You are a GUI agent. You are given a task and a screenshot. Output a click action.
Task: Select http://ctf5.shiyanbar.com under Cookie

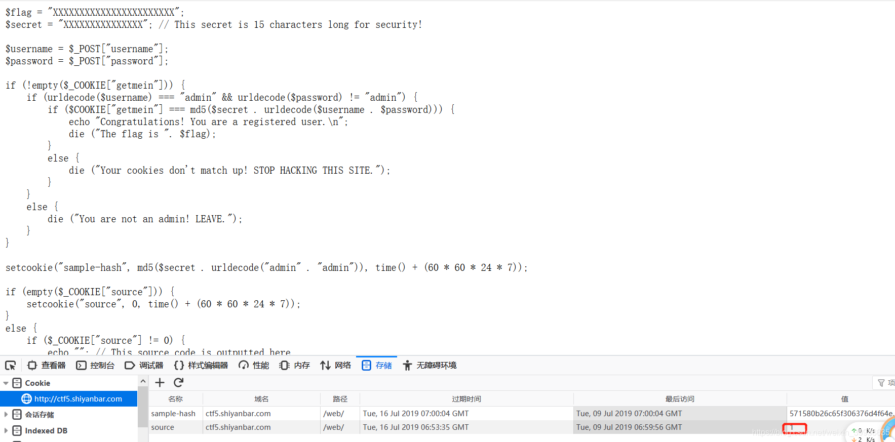[78, 399]
